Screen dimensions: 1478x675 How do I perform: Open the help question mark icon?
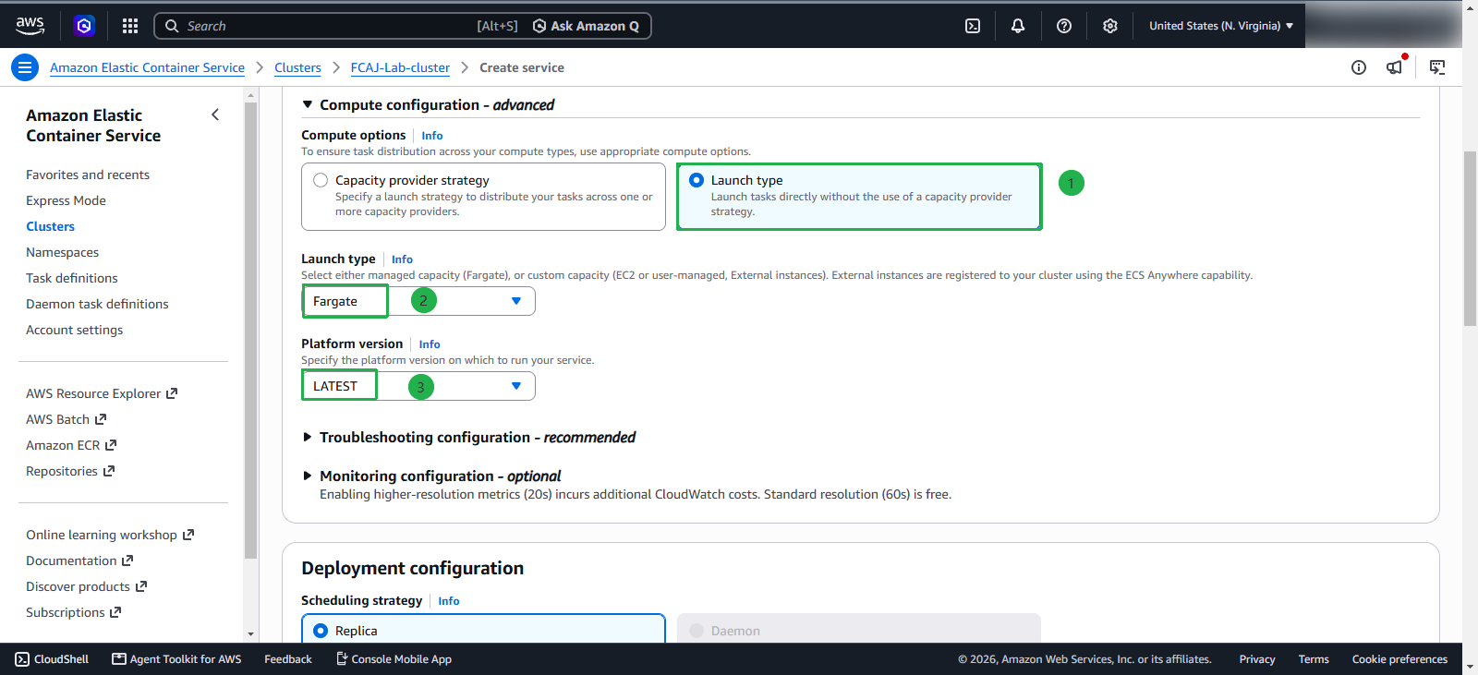[x=1064, y=26]
